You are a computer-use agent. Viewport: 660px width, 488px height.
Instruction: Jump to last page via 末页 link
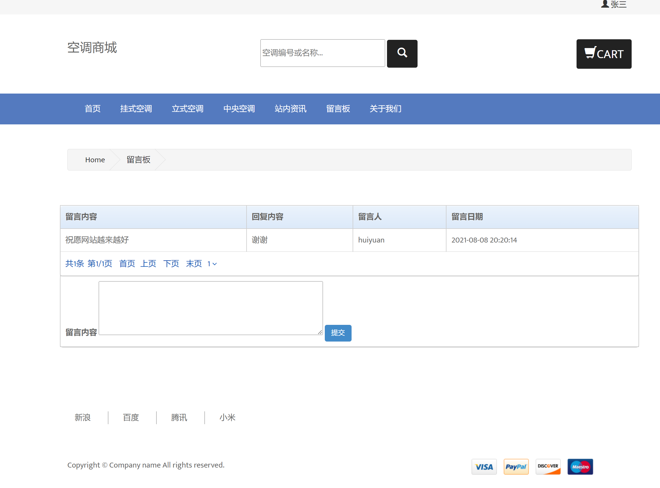point(194,264)
